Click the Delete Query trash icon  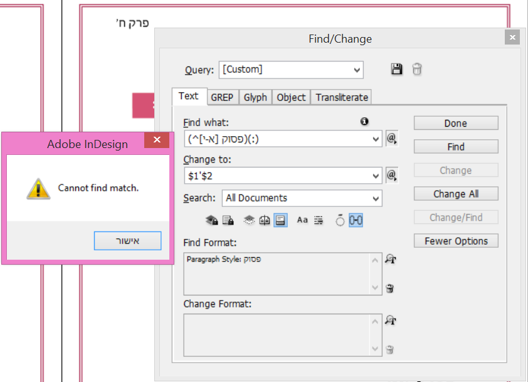[417, 69]
